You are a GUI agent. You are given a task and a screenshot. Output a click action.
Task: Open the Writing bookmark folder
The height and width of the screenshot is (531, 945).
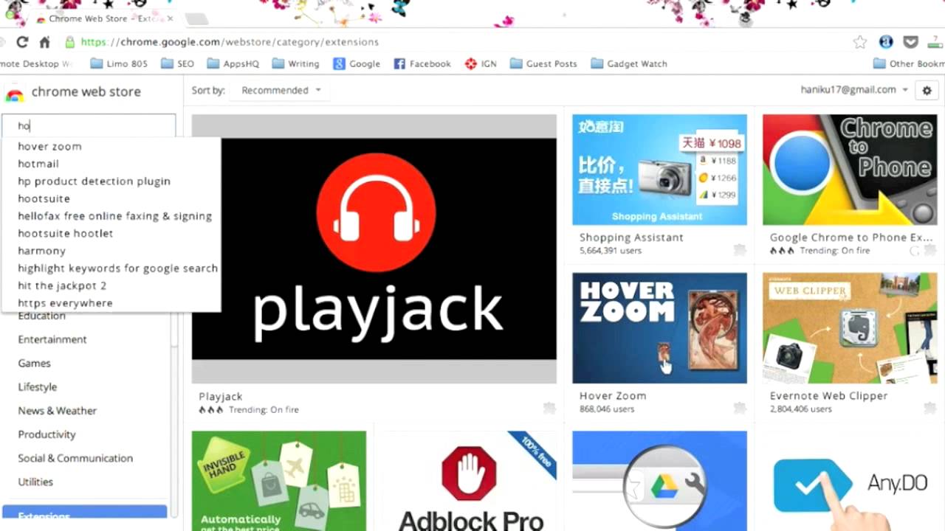pos(295,63)
